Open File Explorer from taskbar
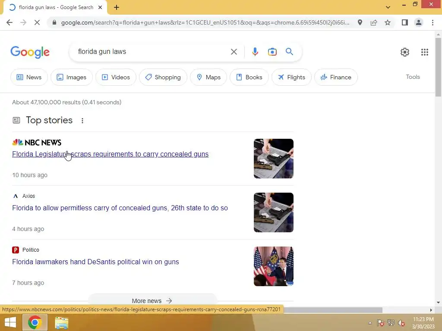 61,323
